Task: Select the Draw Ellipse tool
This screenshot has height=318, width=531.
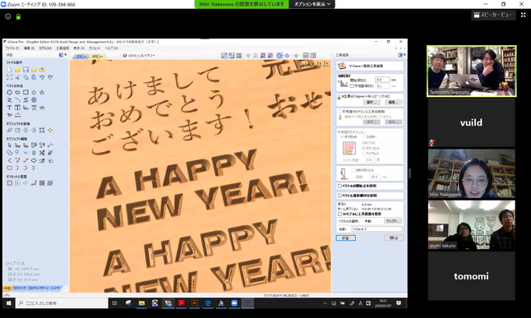Action: (17, 92)
